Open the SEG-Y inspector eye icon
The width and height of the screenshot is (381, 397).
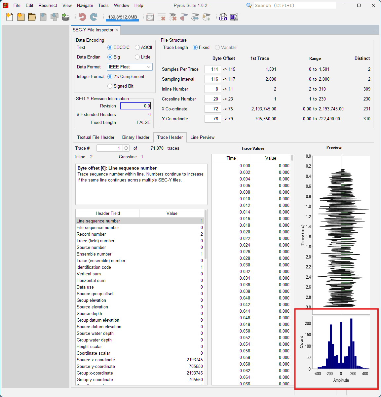click(x=223, y=17)
